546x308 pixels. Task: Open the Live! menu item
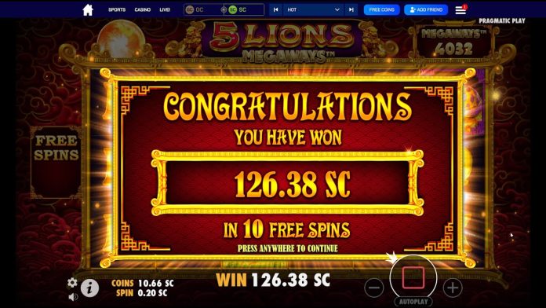point(165,9)
